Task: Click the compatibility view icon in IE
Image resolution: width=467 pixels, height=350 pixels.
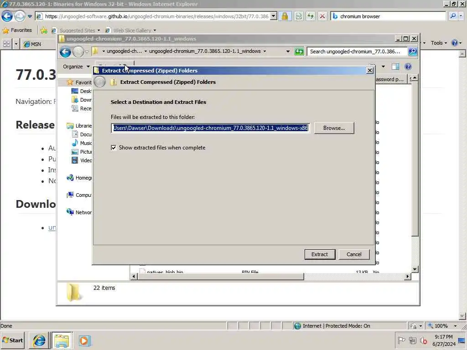Action: click(x=299, y=16)
